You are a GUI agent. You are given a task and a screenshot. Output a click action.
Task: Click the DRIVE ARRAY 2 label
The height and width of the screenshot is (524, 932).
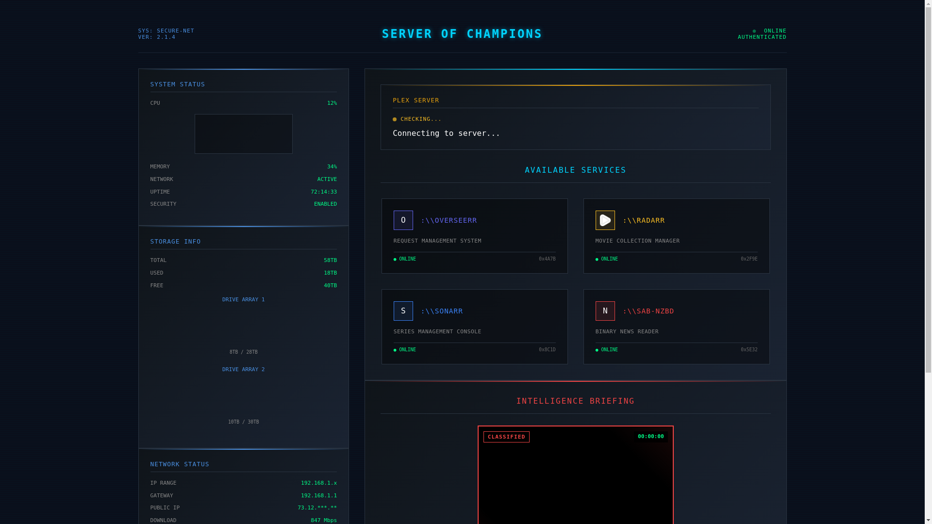tap(243, 370)
